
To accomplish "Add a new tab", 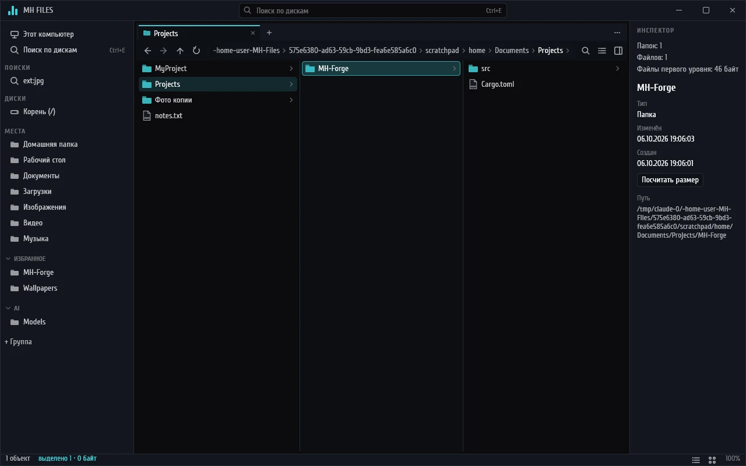I will coord(269,33).
